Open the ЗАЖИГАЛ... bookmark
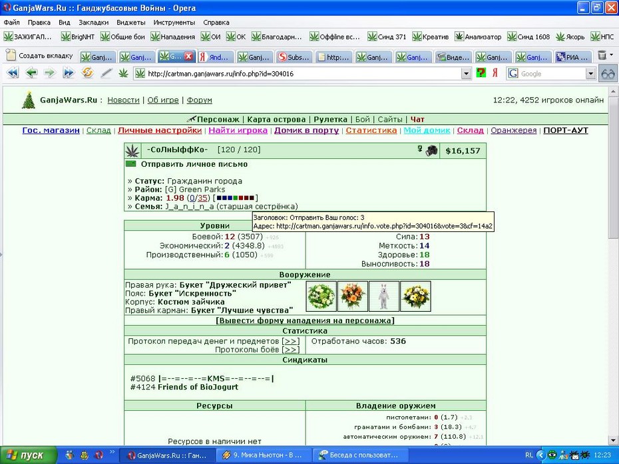This screenshot has height=464, width=619. click(x=28, y=37)
